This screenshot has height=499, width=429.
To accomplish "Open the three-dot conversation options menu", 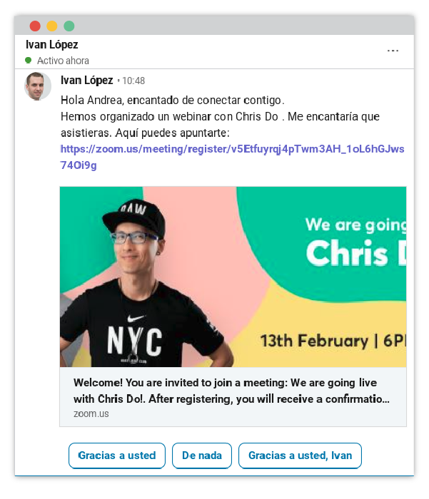I will point(393,51).
